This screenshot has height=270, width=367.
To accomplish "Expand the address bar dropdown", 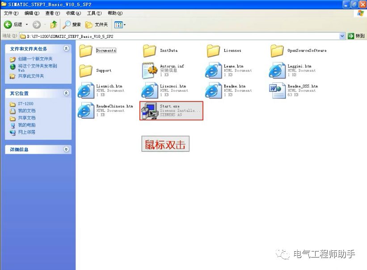I will click(342, 36).
